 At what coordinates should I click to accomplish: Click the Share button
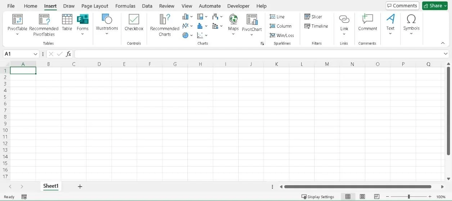(435, 6)
